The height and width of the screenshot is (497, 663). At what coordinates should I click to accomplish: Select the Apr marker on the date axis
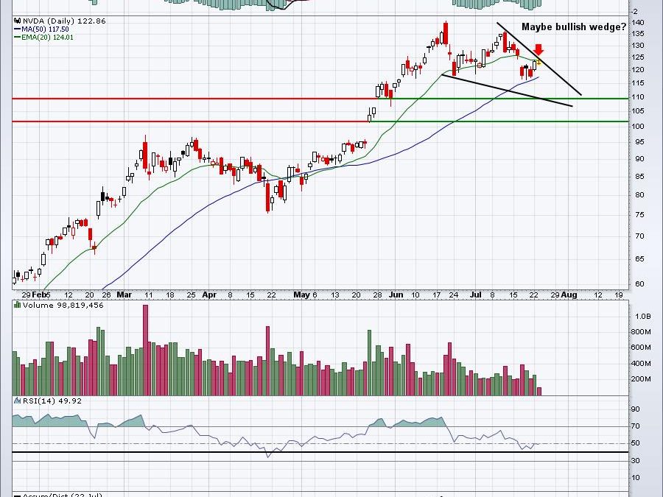click(x=209, y=295)
